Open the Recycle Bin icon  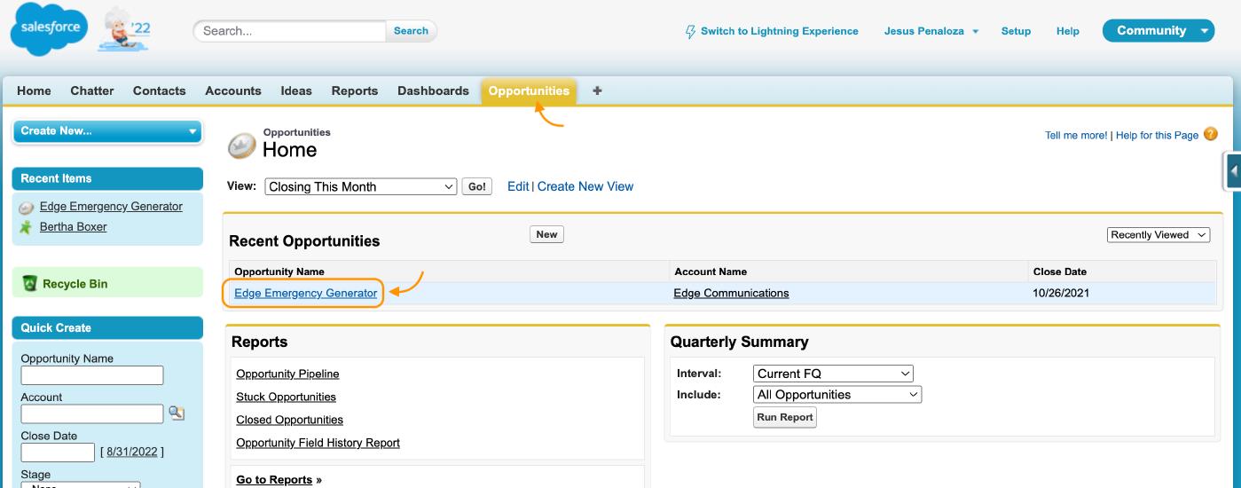[30, 284]
